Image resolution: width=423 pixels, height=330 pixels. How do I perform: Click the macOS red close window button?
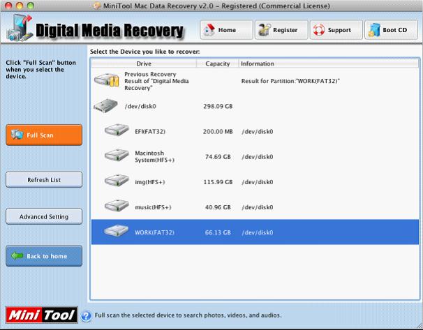(9, 6)
